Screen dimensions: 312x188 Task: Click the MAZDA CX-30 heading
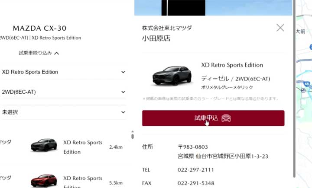(39, 28)
